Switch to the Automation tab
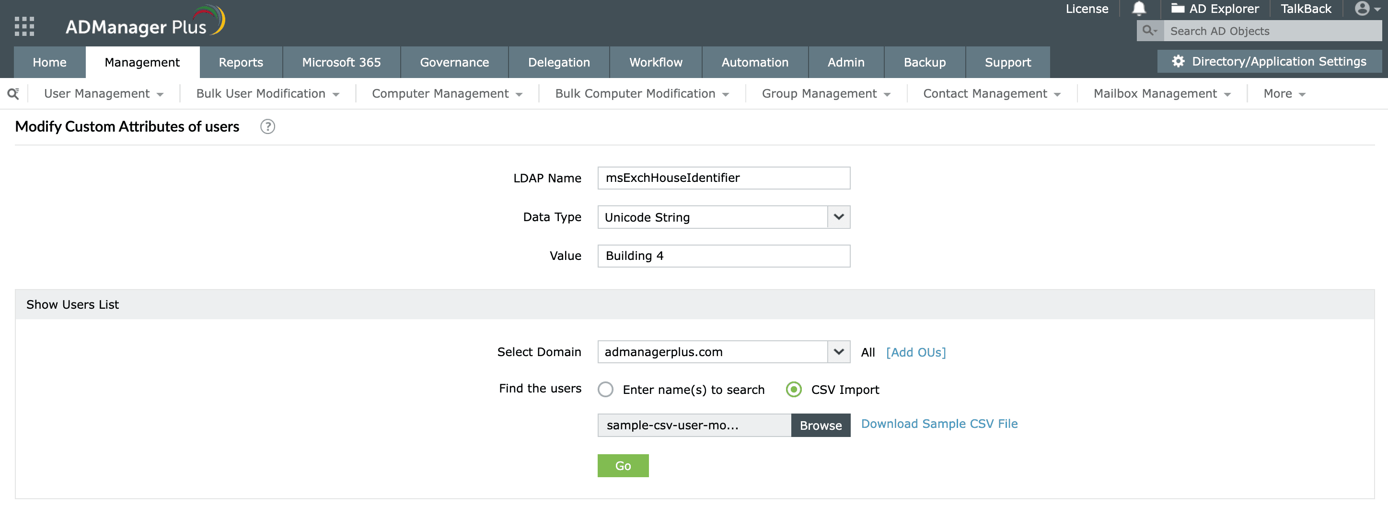This screenshot has height=515, width=1388. tap(755, 62)
